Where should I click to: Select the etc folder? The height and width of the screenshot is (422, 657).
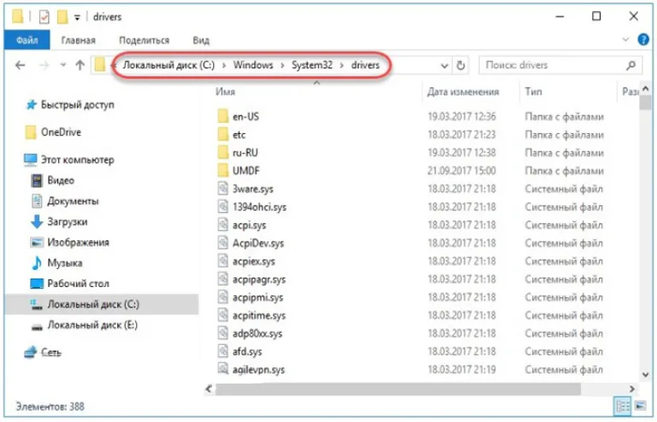(240, 135)
